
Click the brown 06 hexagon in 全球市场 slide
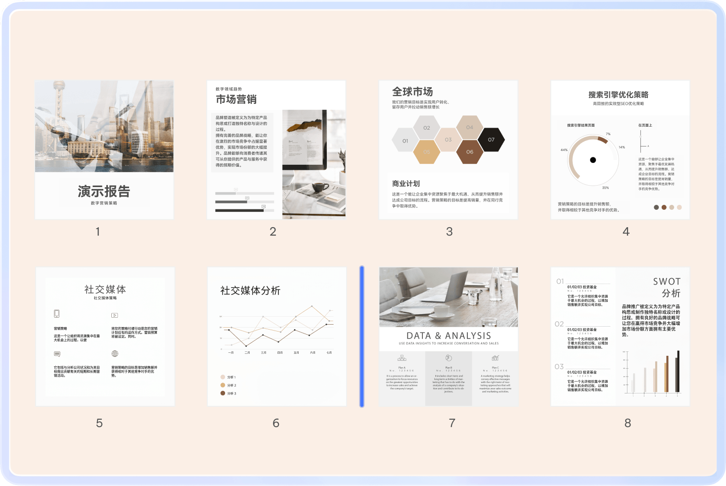click(x=470, y=152)
